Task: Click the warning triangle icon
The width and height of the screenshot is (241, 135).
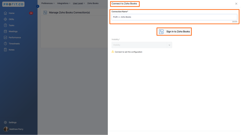Action: [113, 52]
